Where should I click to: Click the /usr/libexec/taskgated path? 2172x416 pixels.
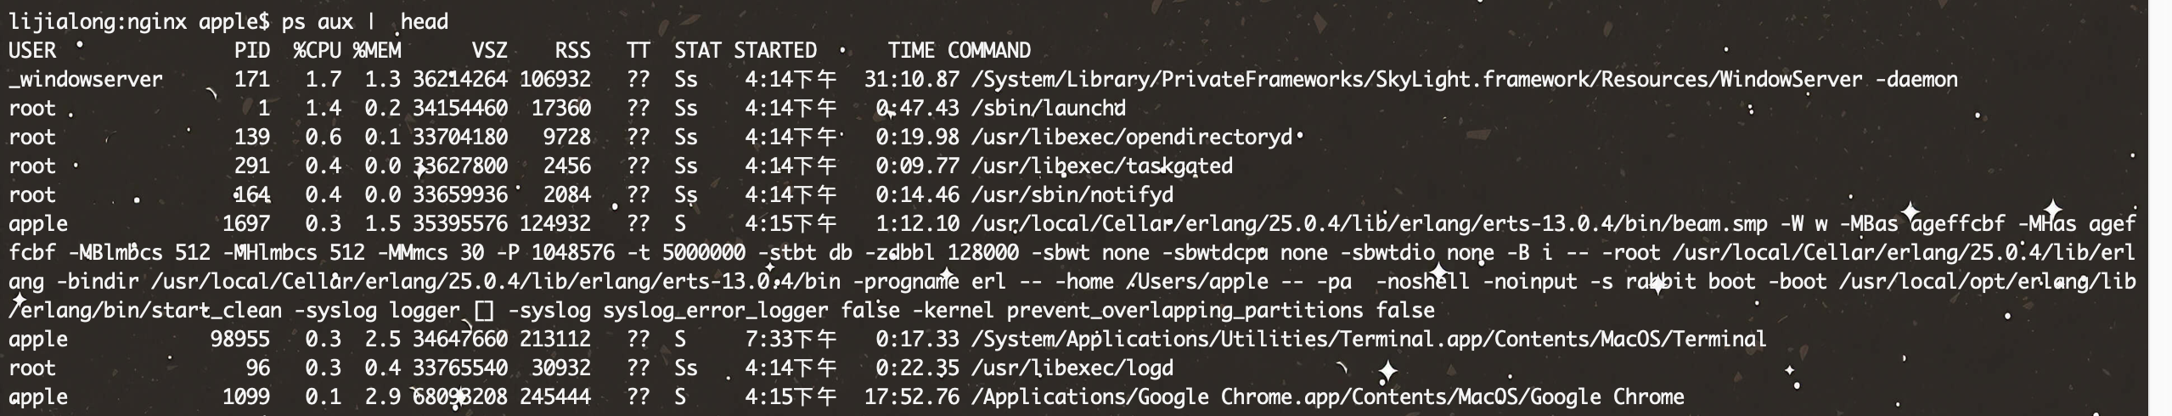(1102, 166)
